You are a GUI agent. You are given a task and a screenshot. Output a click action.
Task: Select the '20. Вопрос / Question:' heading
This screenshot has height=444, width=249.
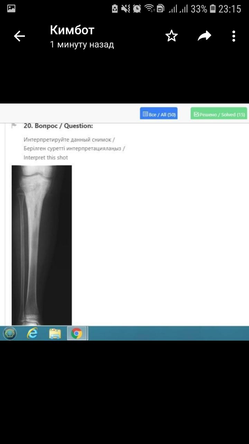[x=58, y=126]
